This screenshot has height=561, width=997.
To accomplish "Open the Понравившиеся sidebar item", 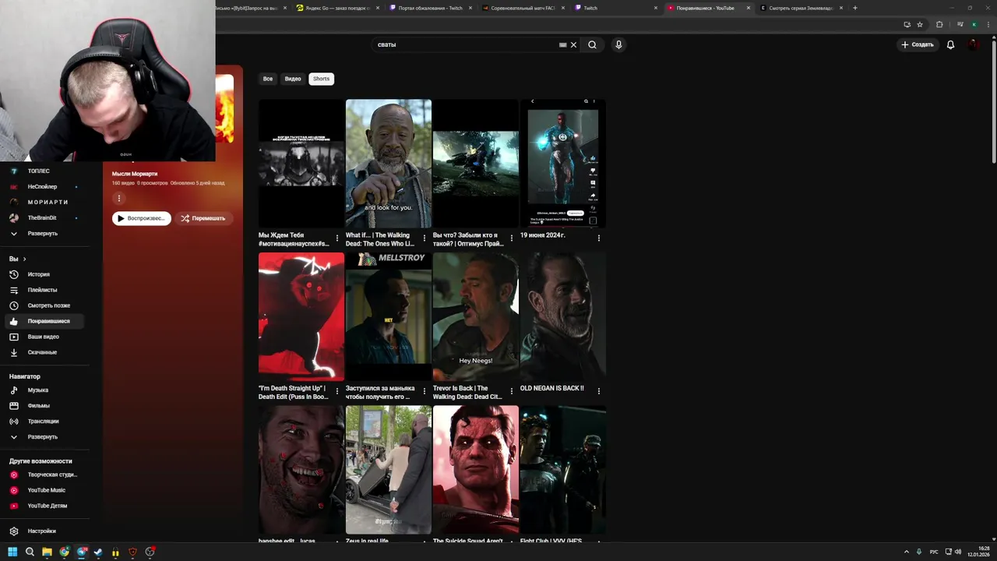I will pyautogui.click(x=44, y=321).
